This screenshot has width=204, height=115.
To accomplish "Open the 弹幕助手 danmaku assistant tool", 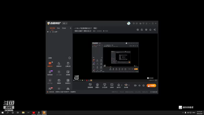I will coord(50,64).
